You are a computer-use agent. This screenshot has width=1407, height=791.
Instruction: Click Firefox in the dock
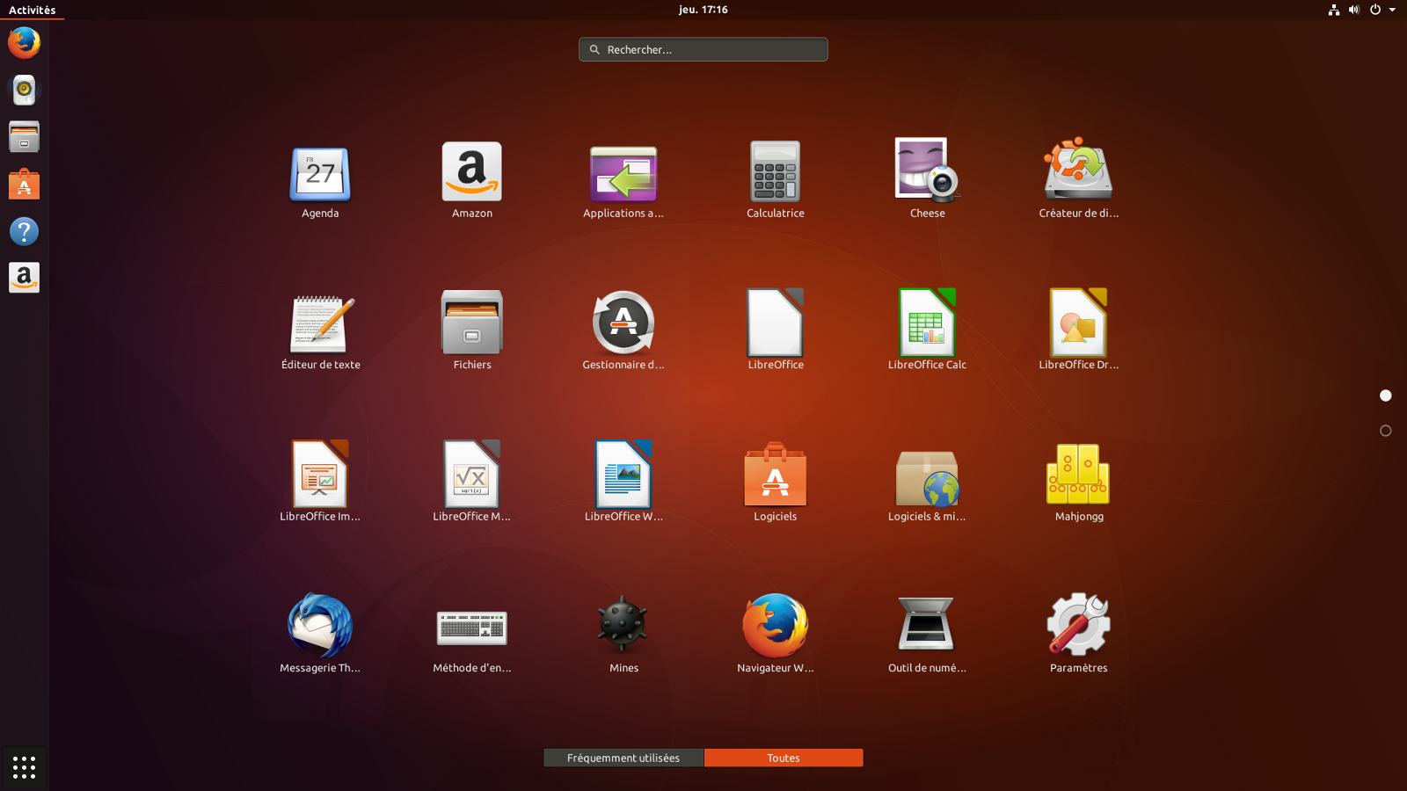click(24, 42)
